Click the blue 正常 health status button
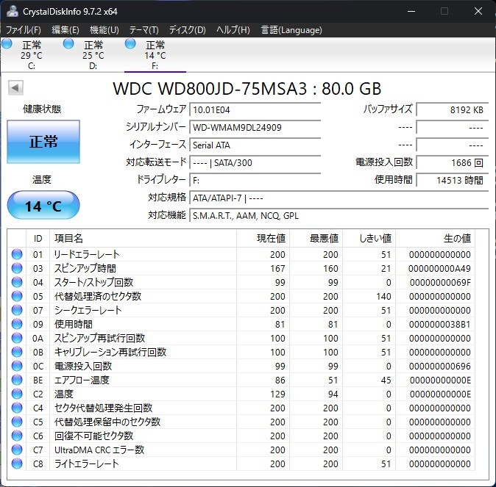This screenshot has width=496, height=487. coord(43,142)
